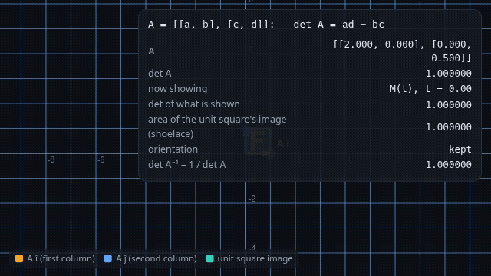Click the 'A' matrix row label
Image resolution: width=491 pixels, height=276 pixels.
151,51
